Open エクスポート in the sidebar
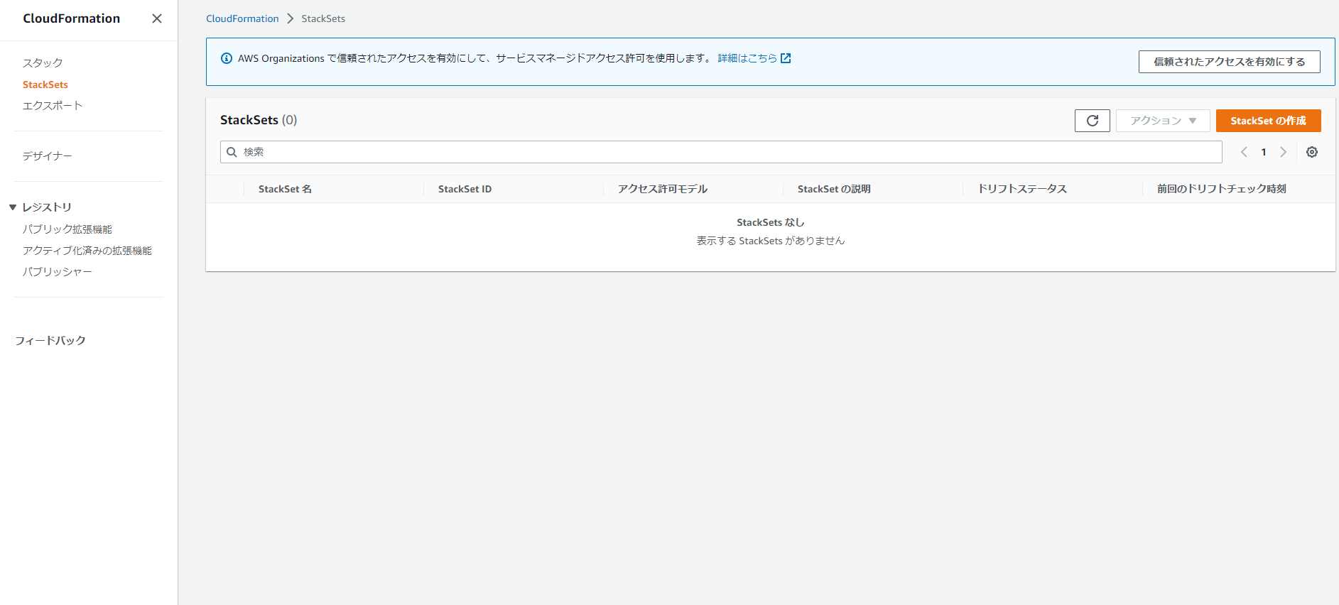Image resolution: width=1339 pixels, height=605 pixels. (53, 106)
